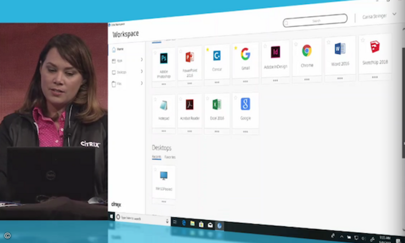This screenshot has width=405, height=243.
Task: Open the Win10Pooled desktop monitor icon
Action: (164, 175)
